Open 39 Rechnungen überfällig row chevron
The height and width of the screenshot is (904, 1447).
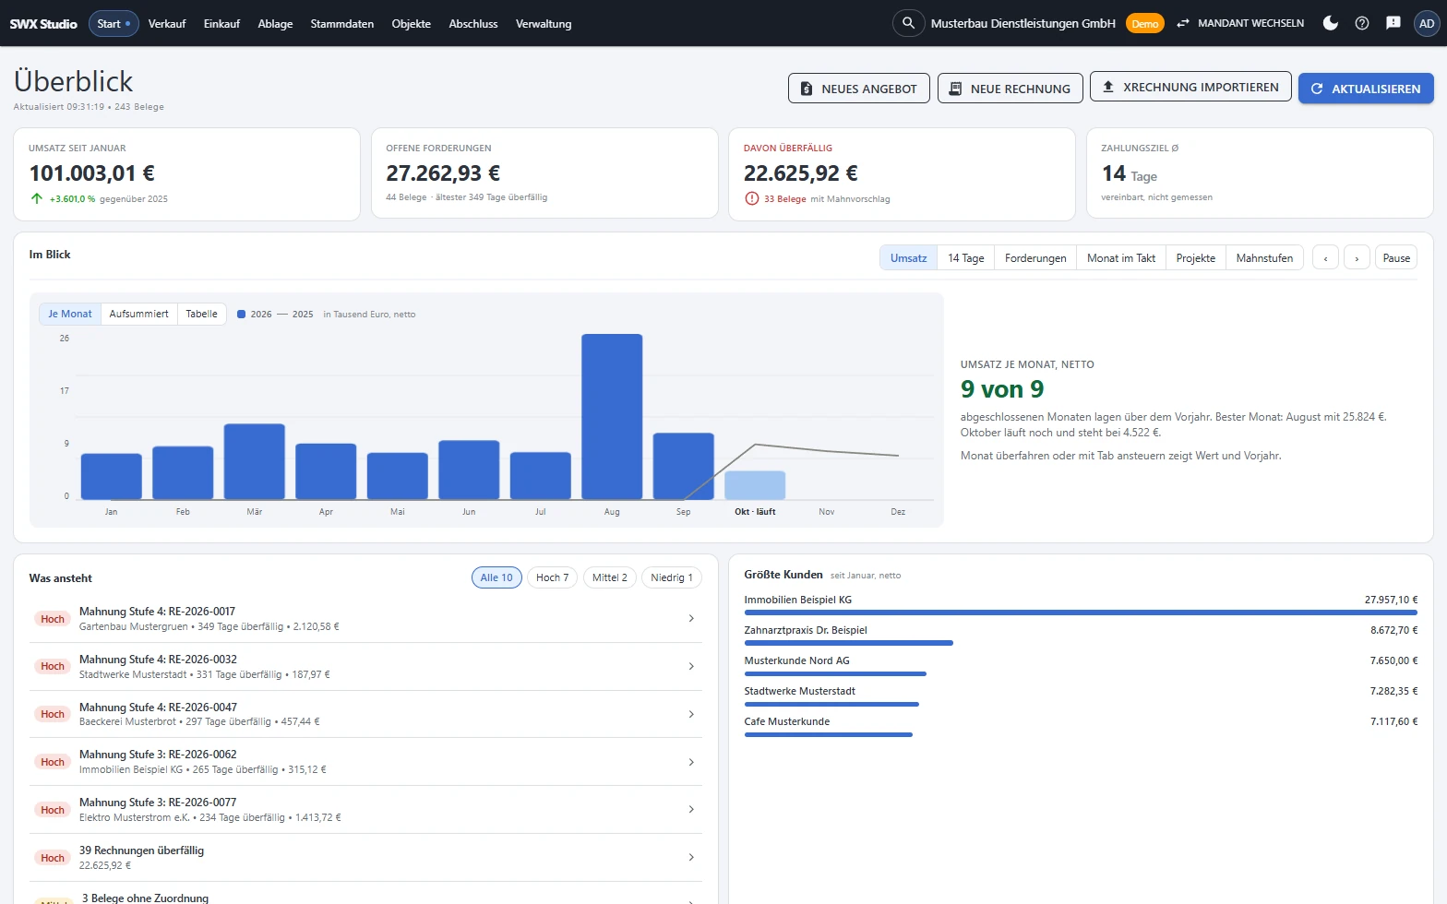(691, 858)
